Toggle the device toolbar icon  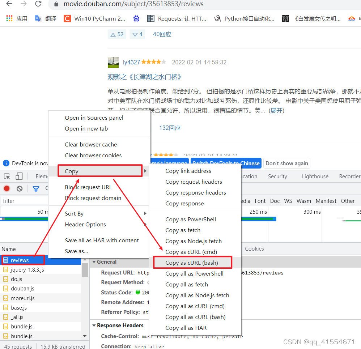point(19,176)
